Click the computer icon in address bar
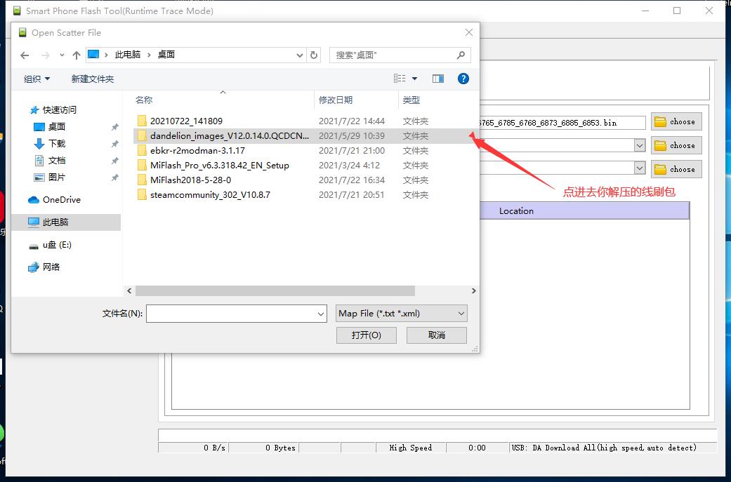Viewport: 731px width, 482px height. [x=93, y=55]
